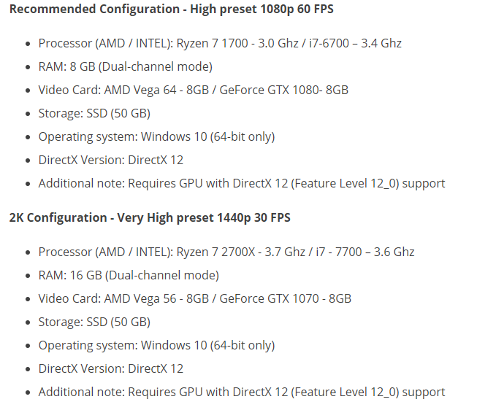Click Additional note in 2K Configuration section
477x410 pixels.
241,392
